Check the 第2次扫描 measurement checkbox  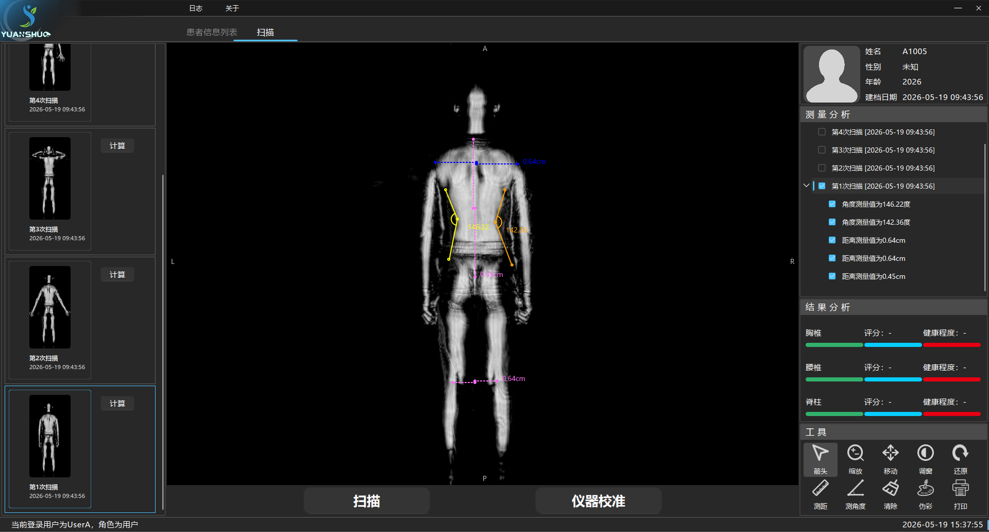coord(822,168)
